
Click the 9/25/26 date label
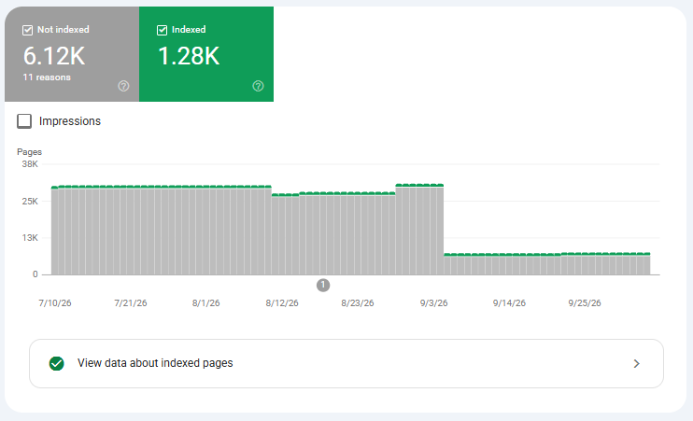[x=585, y=303]
